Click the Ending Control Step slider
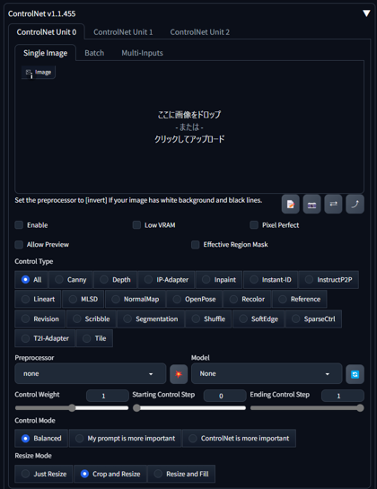The image size is (377, 489). tap(307, 408)
